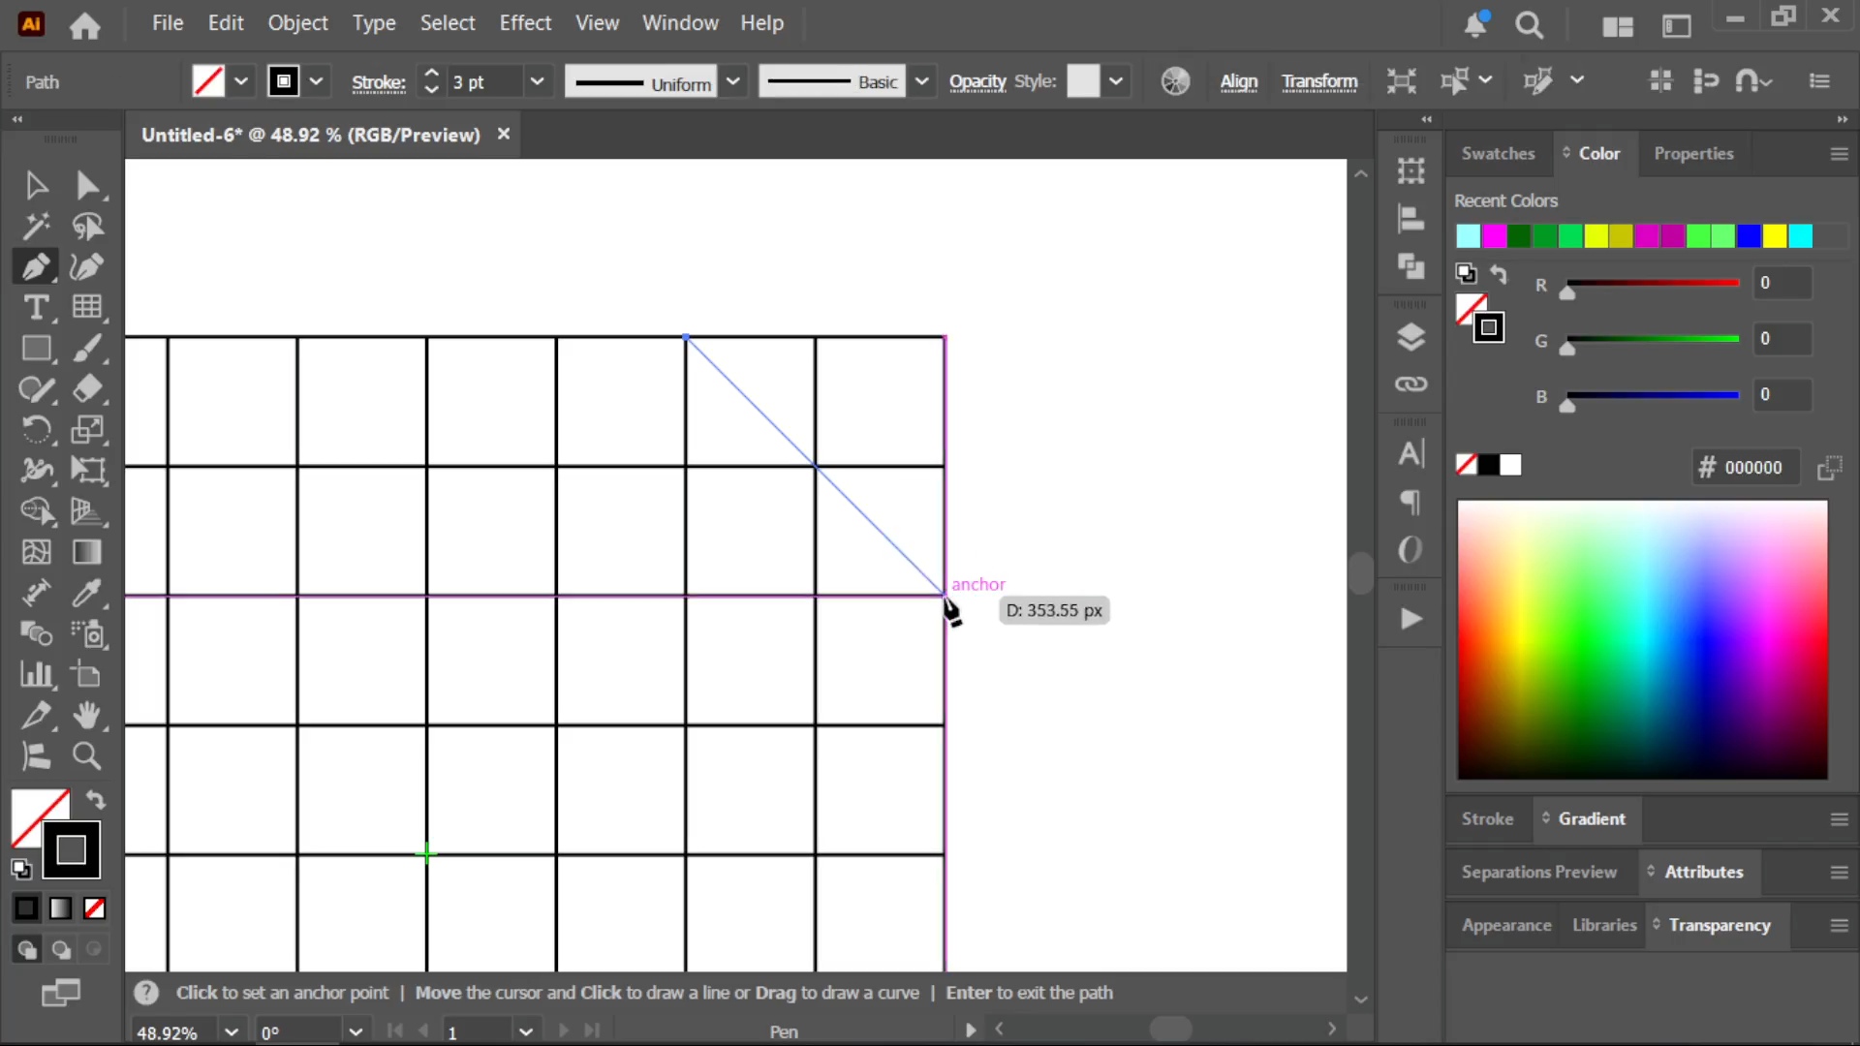Go to Illustrator home screen

pyautogui.click(x=85, y=25)
